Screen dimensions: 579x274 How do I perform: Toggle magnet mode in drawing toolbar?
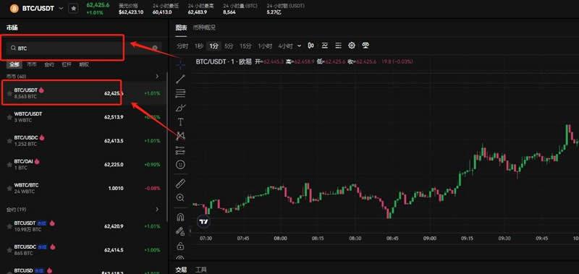point(180,217)
